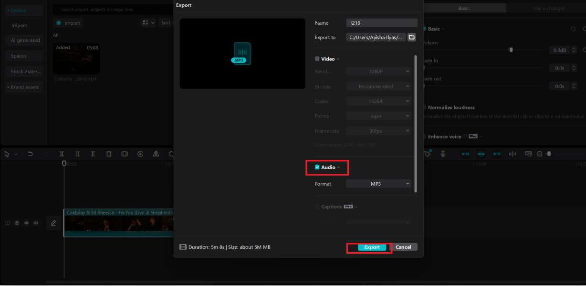The image size is (586, 286).
Task: Mirror the clip with flip icon
Action: 156,154
